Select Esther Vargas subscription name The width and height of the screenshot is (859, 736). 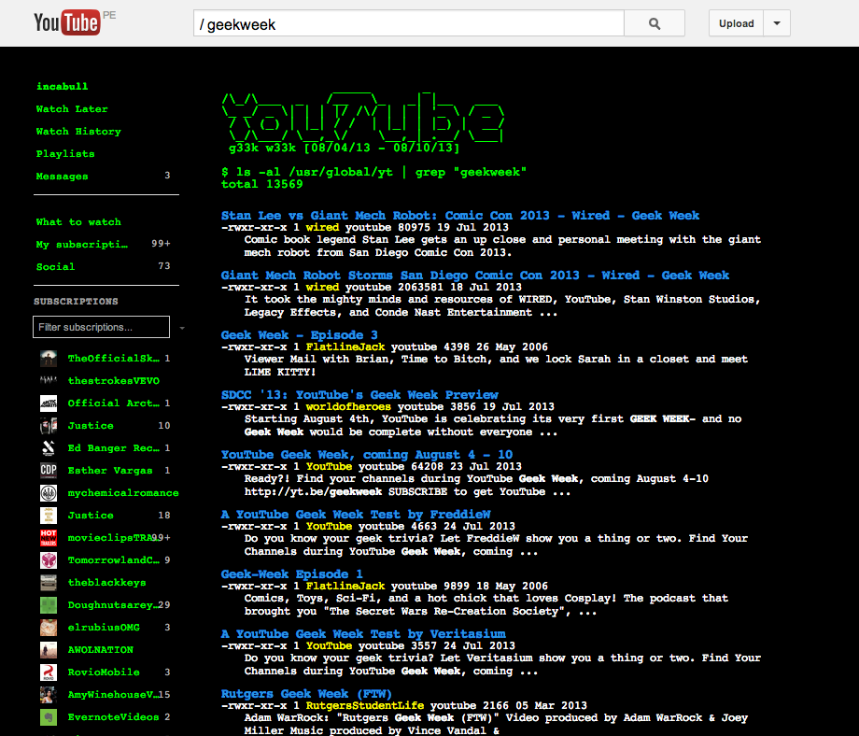point(110,471)
